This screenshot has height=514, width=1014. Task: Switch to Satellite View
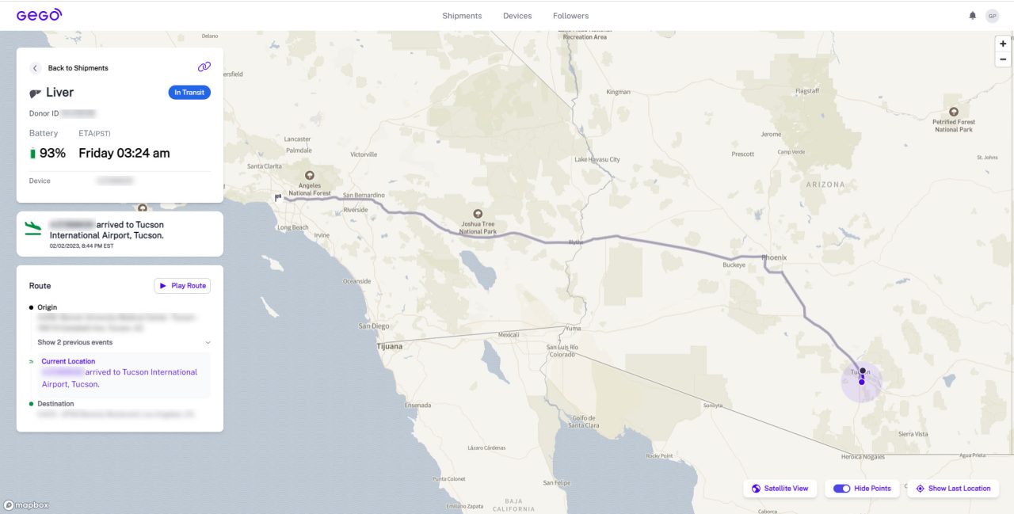point(780,489)
